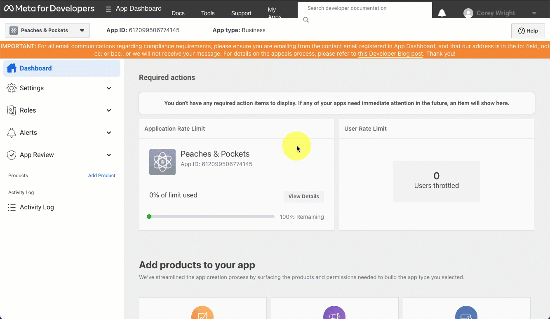Open the Docs menu item

178,13
